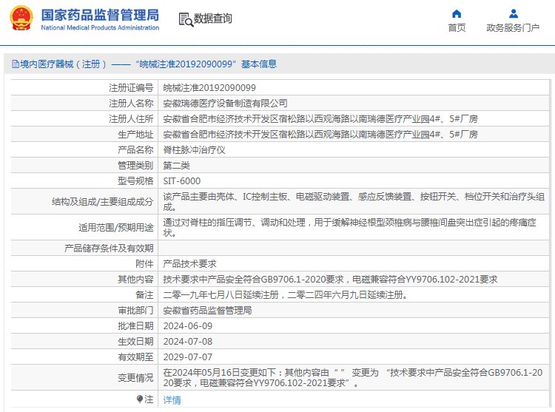Go to the 数据查询 section

(x=212, y=18)
